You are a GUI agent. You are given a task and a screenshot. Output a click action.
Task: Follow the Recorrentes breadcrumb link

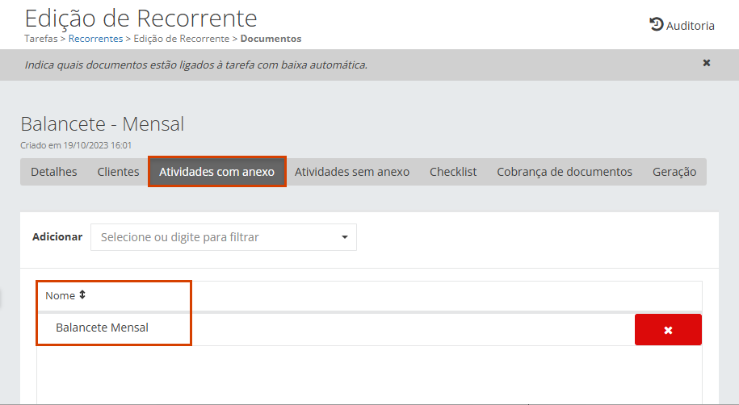[95, 39]
